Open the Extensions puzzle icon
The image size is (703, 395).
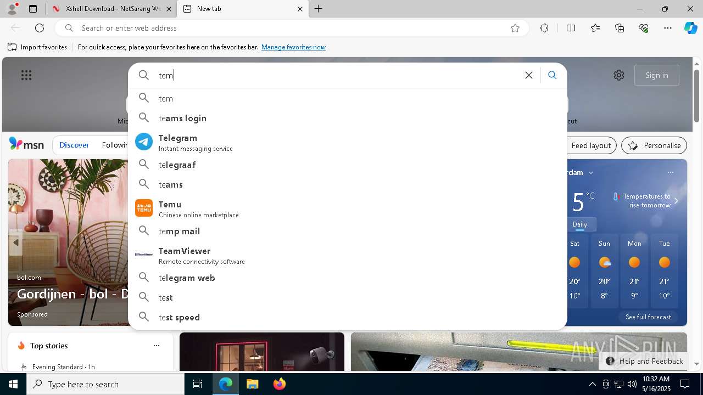[x=544, y=28]
